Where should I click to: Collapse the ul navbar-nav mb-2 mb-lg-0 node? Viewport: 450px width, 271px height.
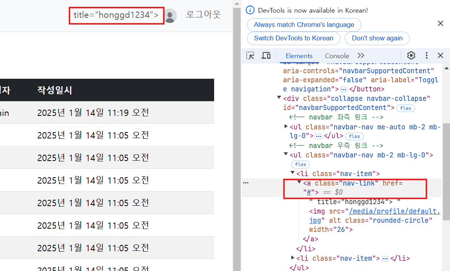click(286, 154)
